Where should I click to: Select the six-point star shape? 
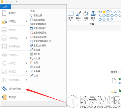[112, 19]
